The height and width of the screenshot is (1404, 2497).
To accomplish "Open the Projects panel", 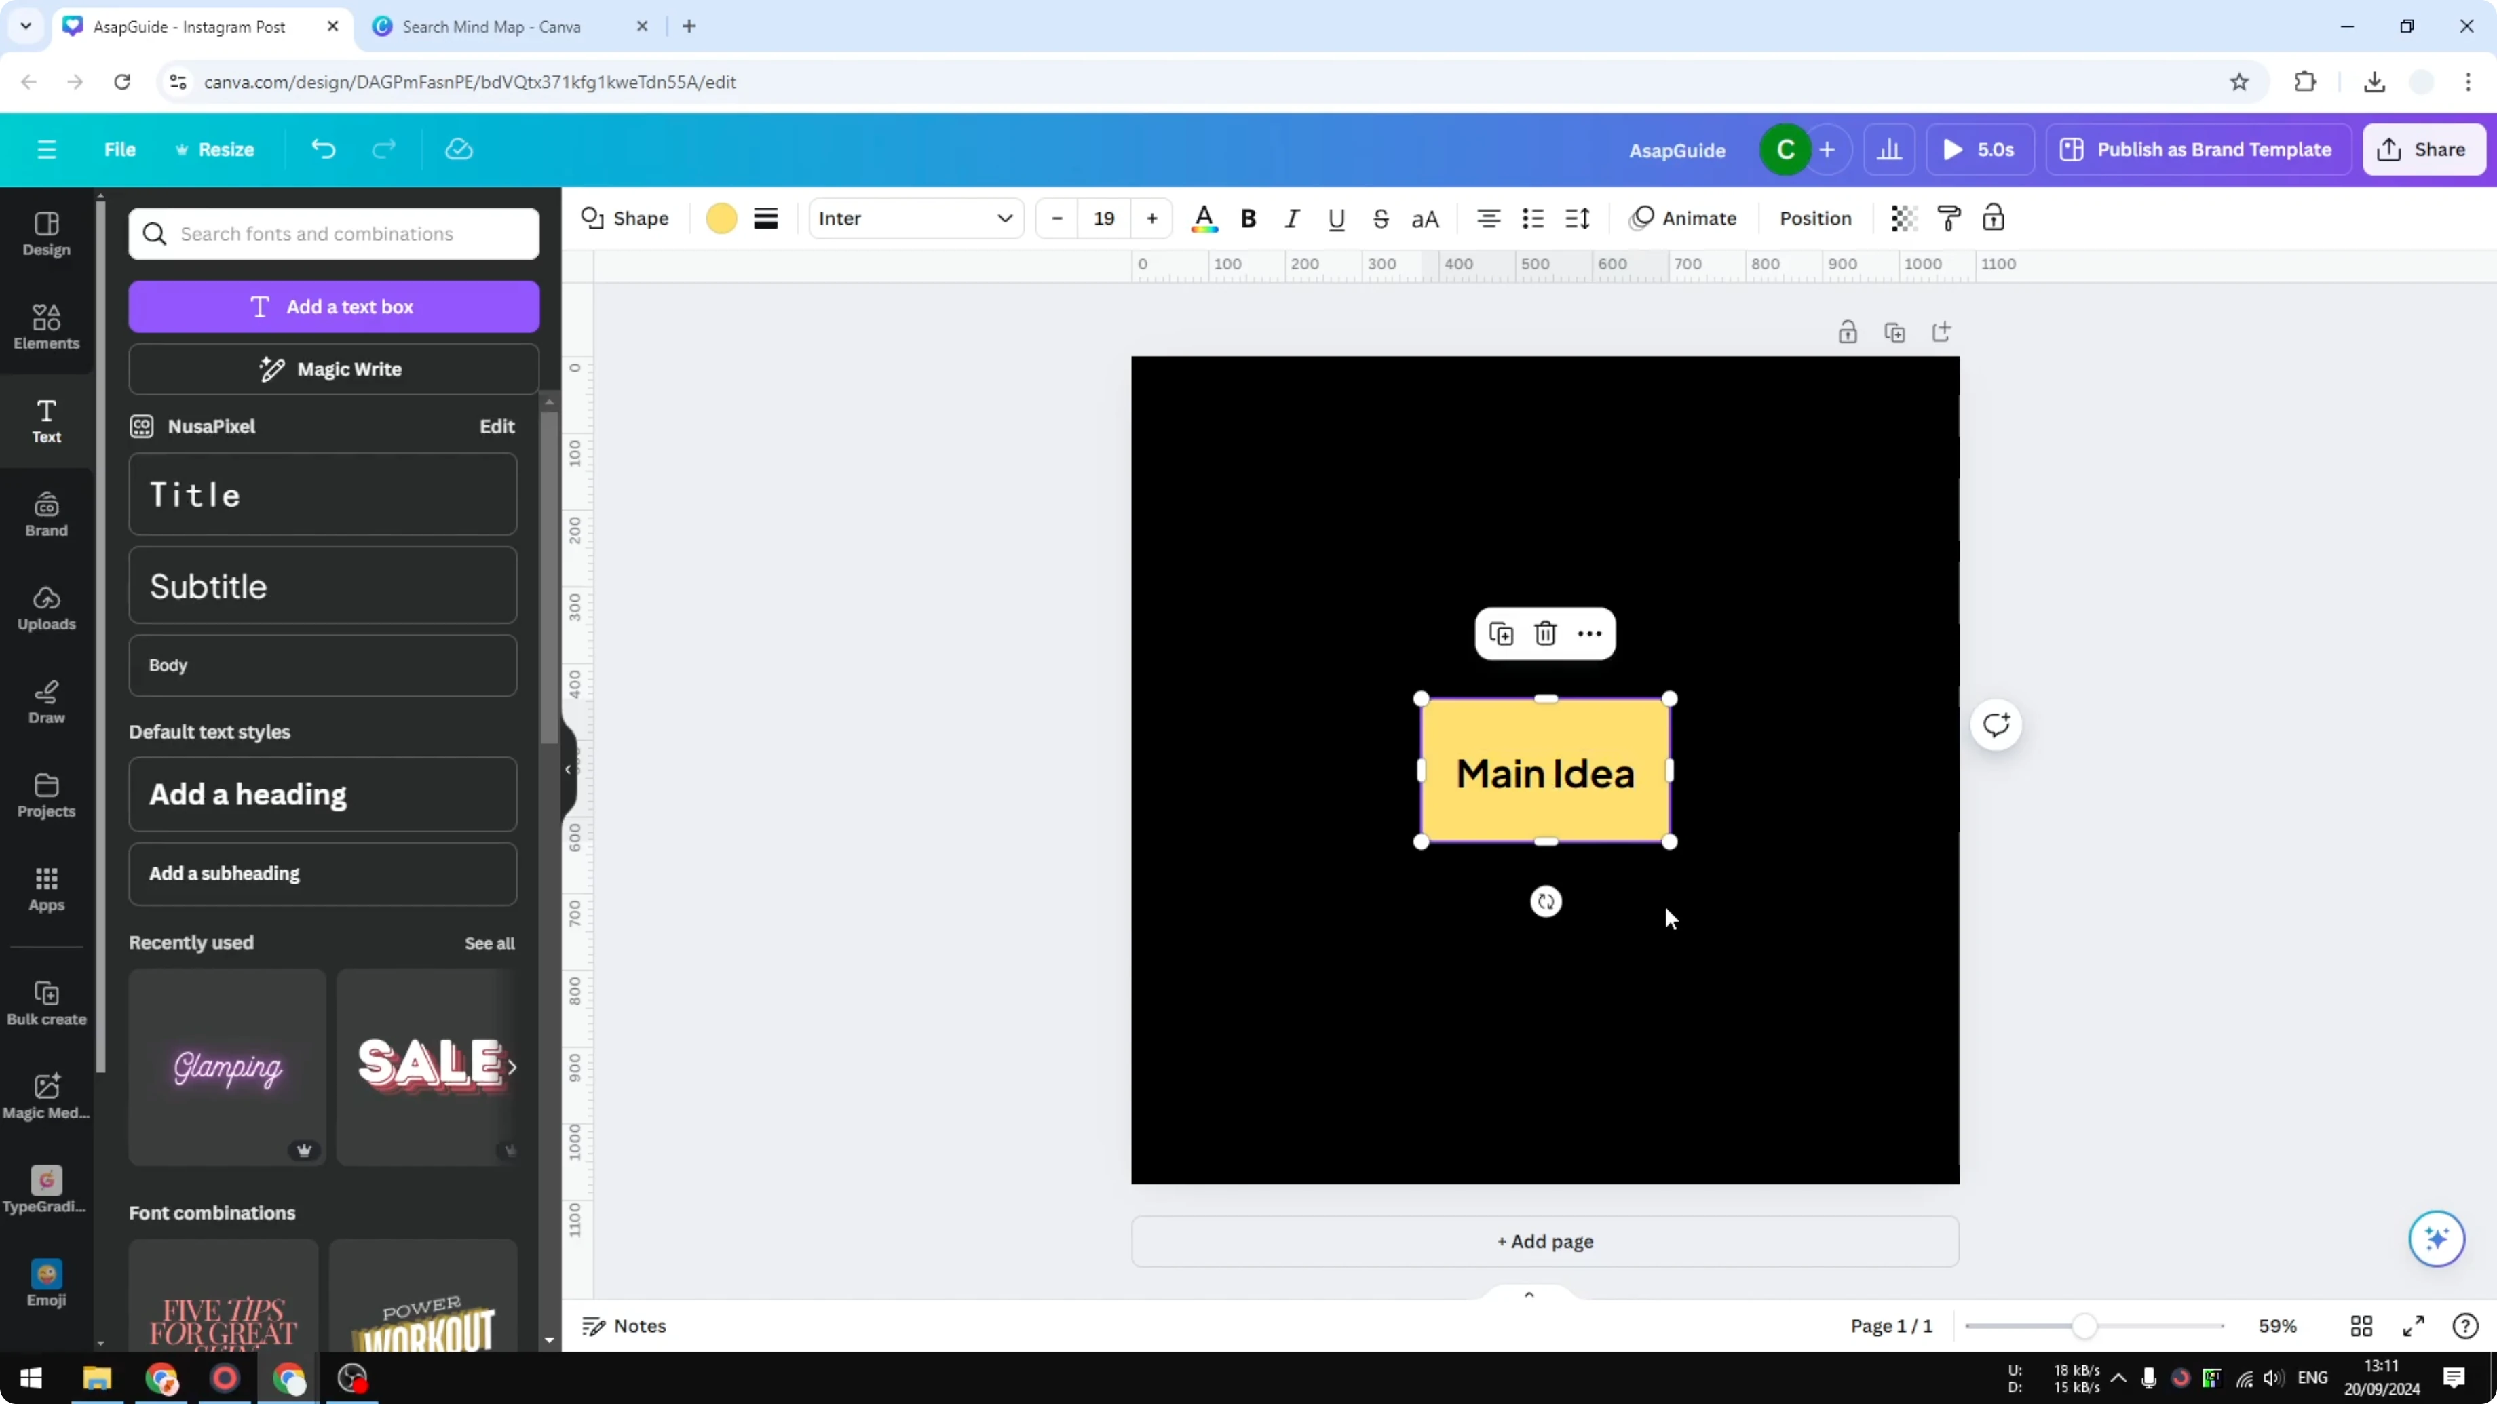I will 47,796.
